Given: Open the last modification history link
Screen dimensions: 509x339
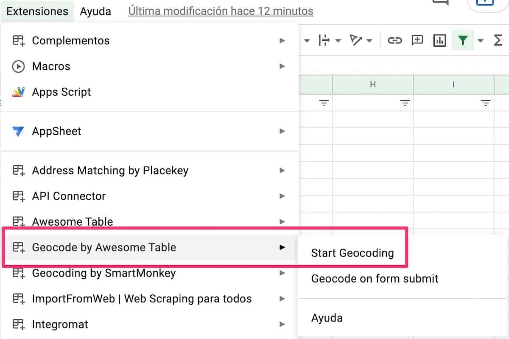Looking at the screenshot, I should tap(220, 11).
